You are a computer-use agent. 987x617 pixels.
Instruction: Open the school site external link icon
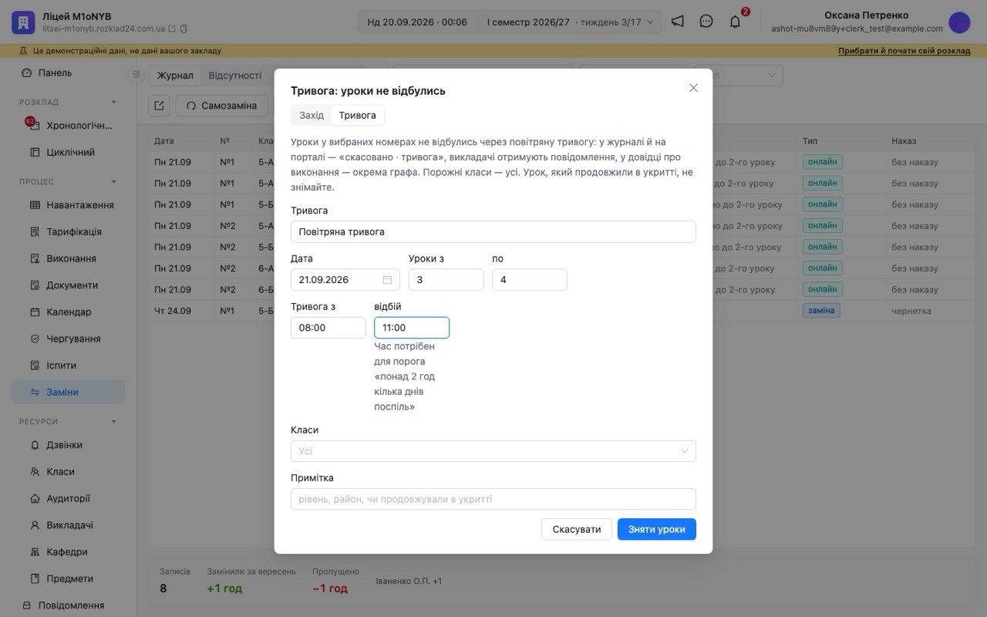tap(172, 29)
